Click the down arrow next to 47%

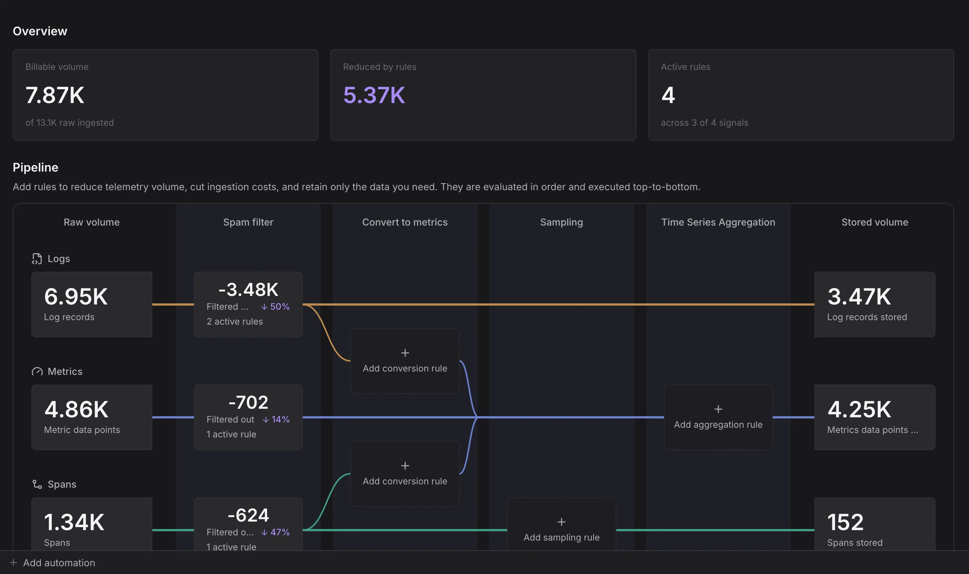tap(264, 532)
